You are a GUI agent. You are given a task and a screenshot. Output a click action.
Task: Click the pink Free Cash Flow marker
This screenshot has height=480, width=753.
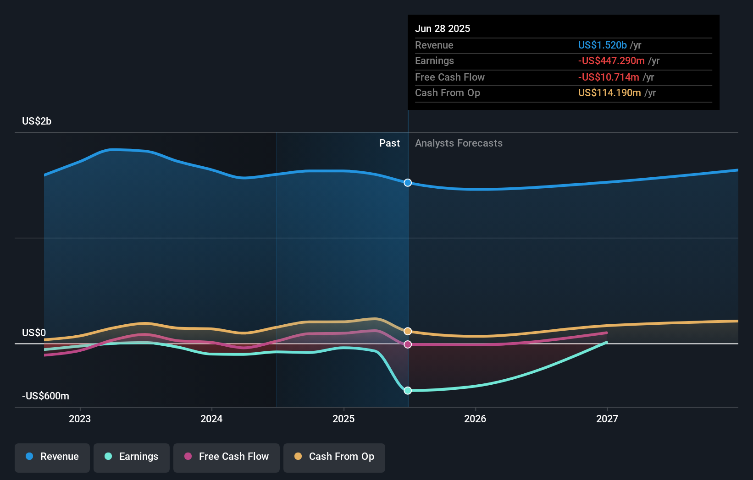[407, 344]
